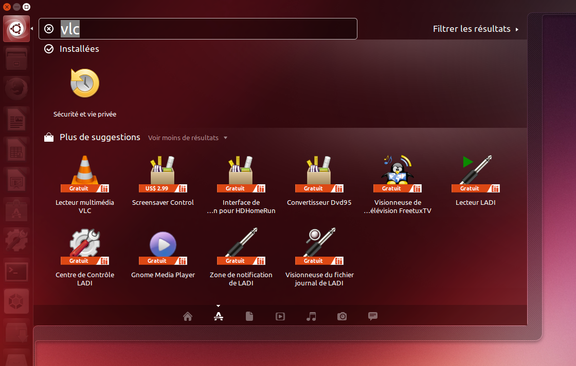Clear the vlc search with X icon
This screenshot has height=366, width=576.
(x=49, y=29)
